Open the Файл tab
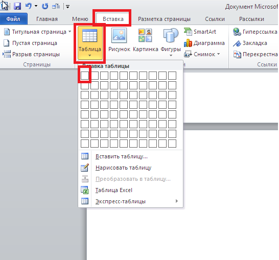 pyautogui.click(x=13, y=19)
